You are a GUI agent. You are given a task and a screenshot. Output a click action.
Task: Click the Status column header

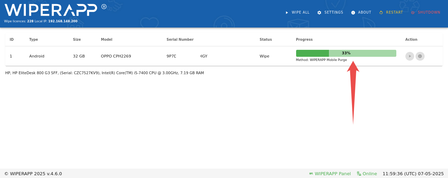pos(266,40)
